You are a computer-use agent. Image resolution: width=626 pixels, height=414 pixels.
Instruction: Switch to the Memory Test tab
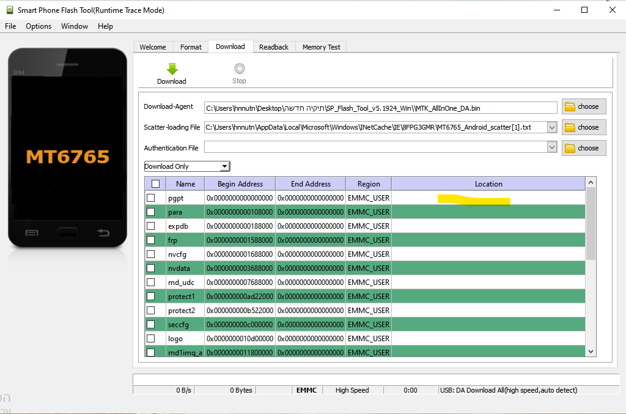(321, 47)
